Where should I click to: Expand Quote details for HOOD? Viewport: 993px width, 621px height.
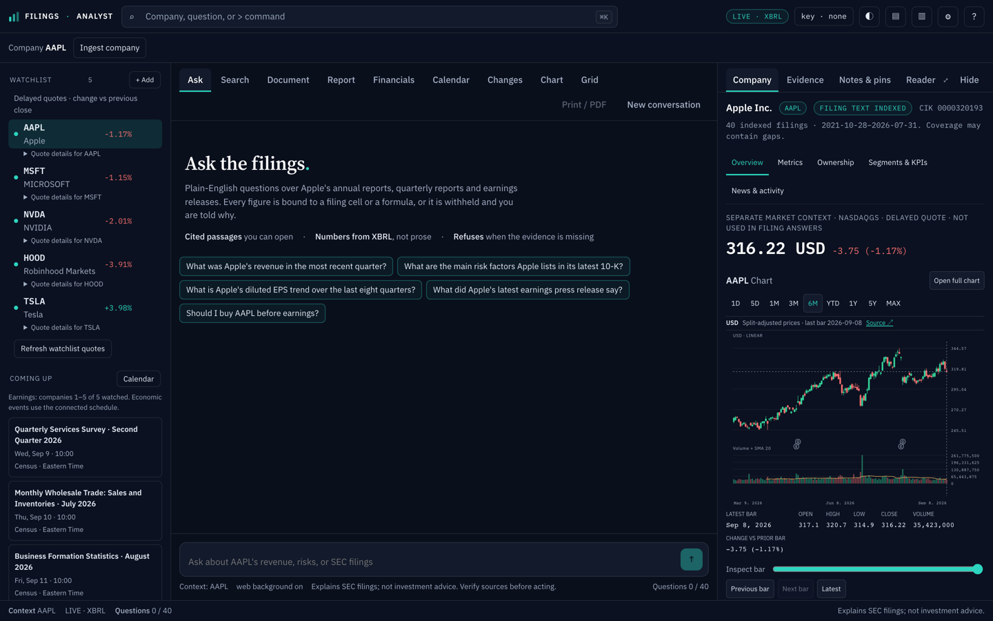[x=63, y=284]
